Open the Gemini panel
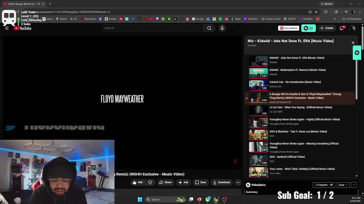364x204 pixels. 326,4
